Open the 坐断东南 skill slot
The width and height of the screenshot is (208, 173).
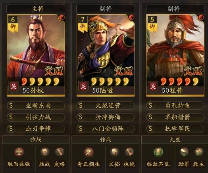[36, 106]
